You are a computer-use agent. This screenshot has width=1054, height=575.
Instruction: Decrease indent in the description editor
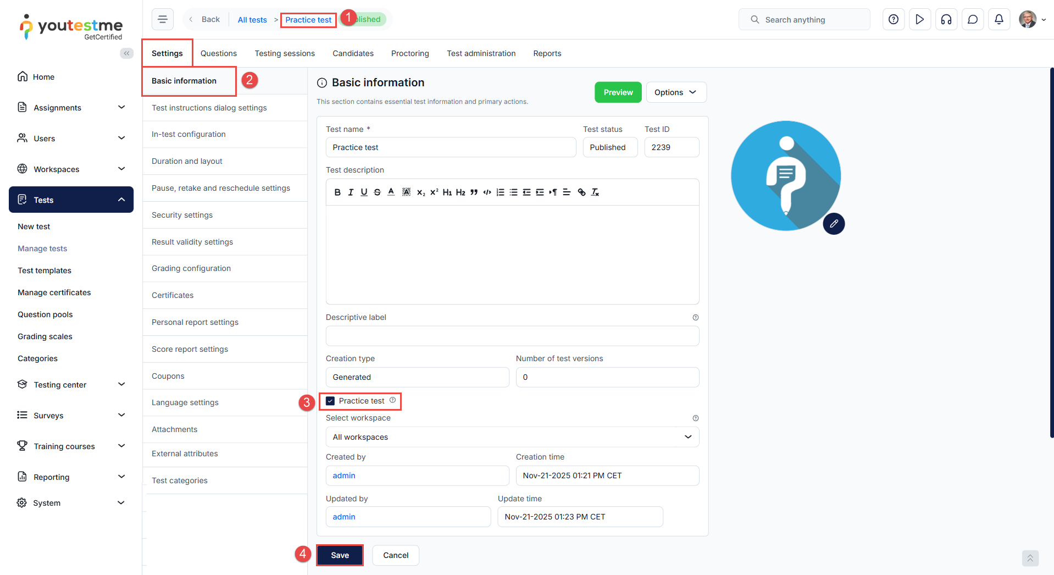pyautogui.click(x=526, y=192)
